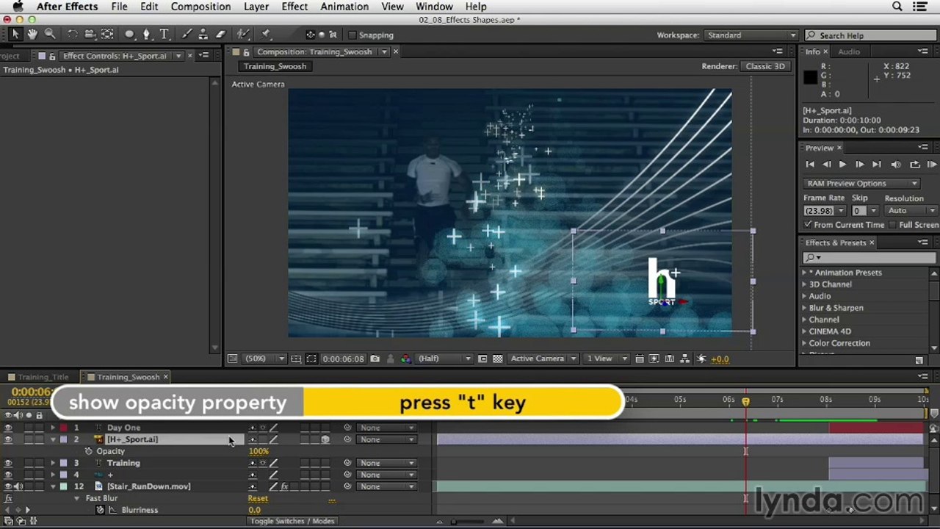Open the Apple menu
Screen dimensions: 940x529
click(x=18, y=7)
